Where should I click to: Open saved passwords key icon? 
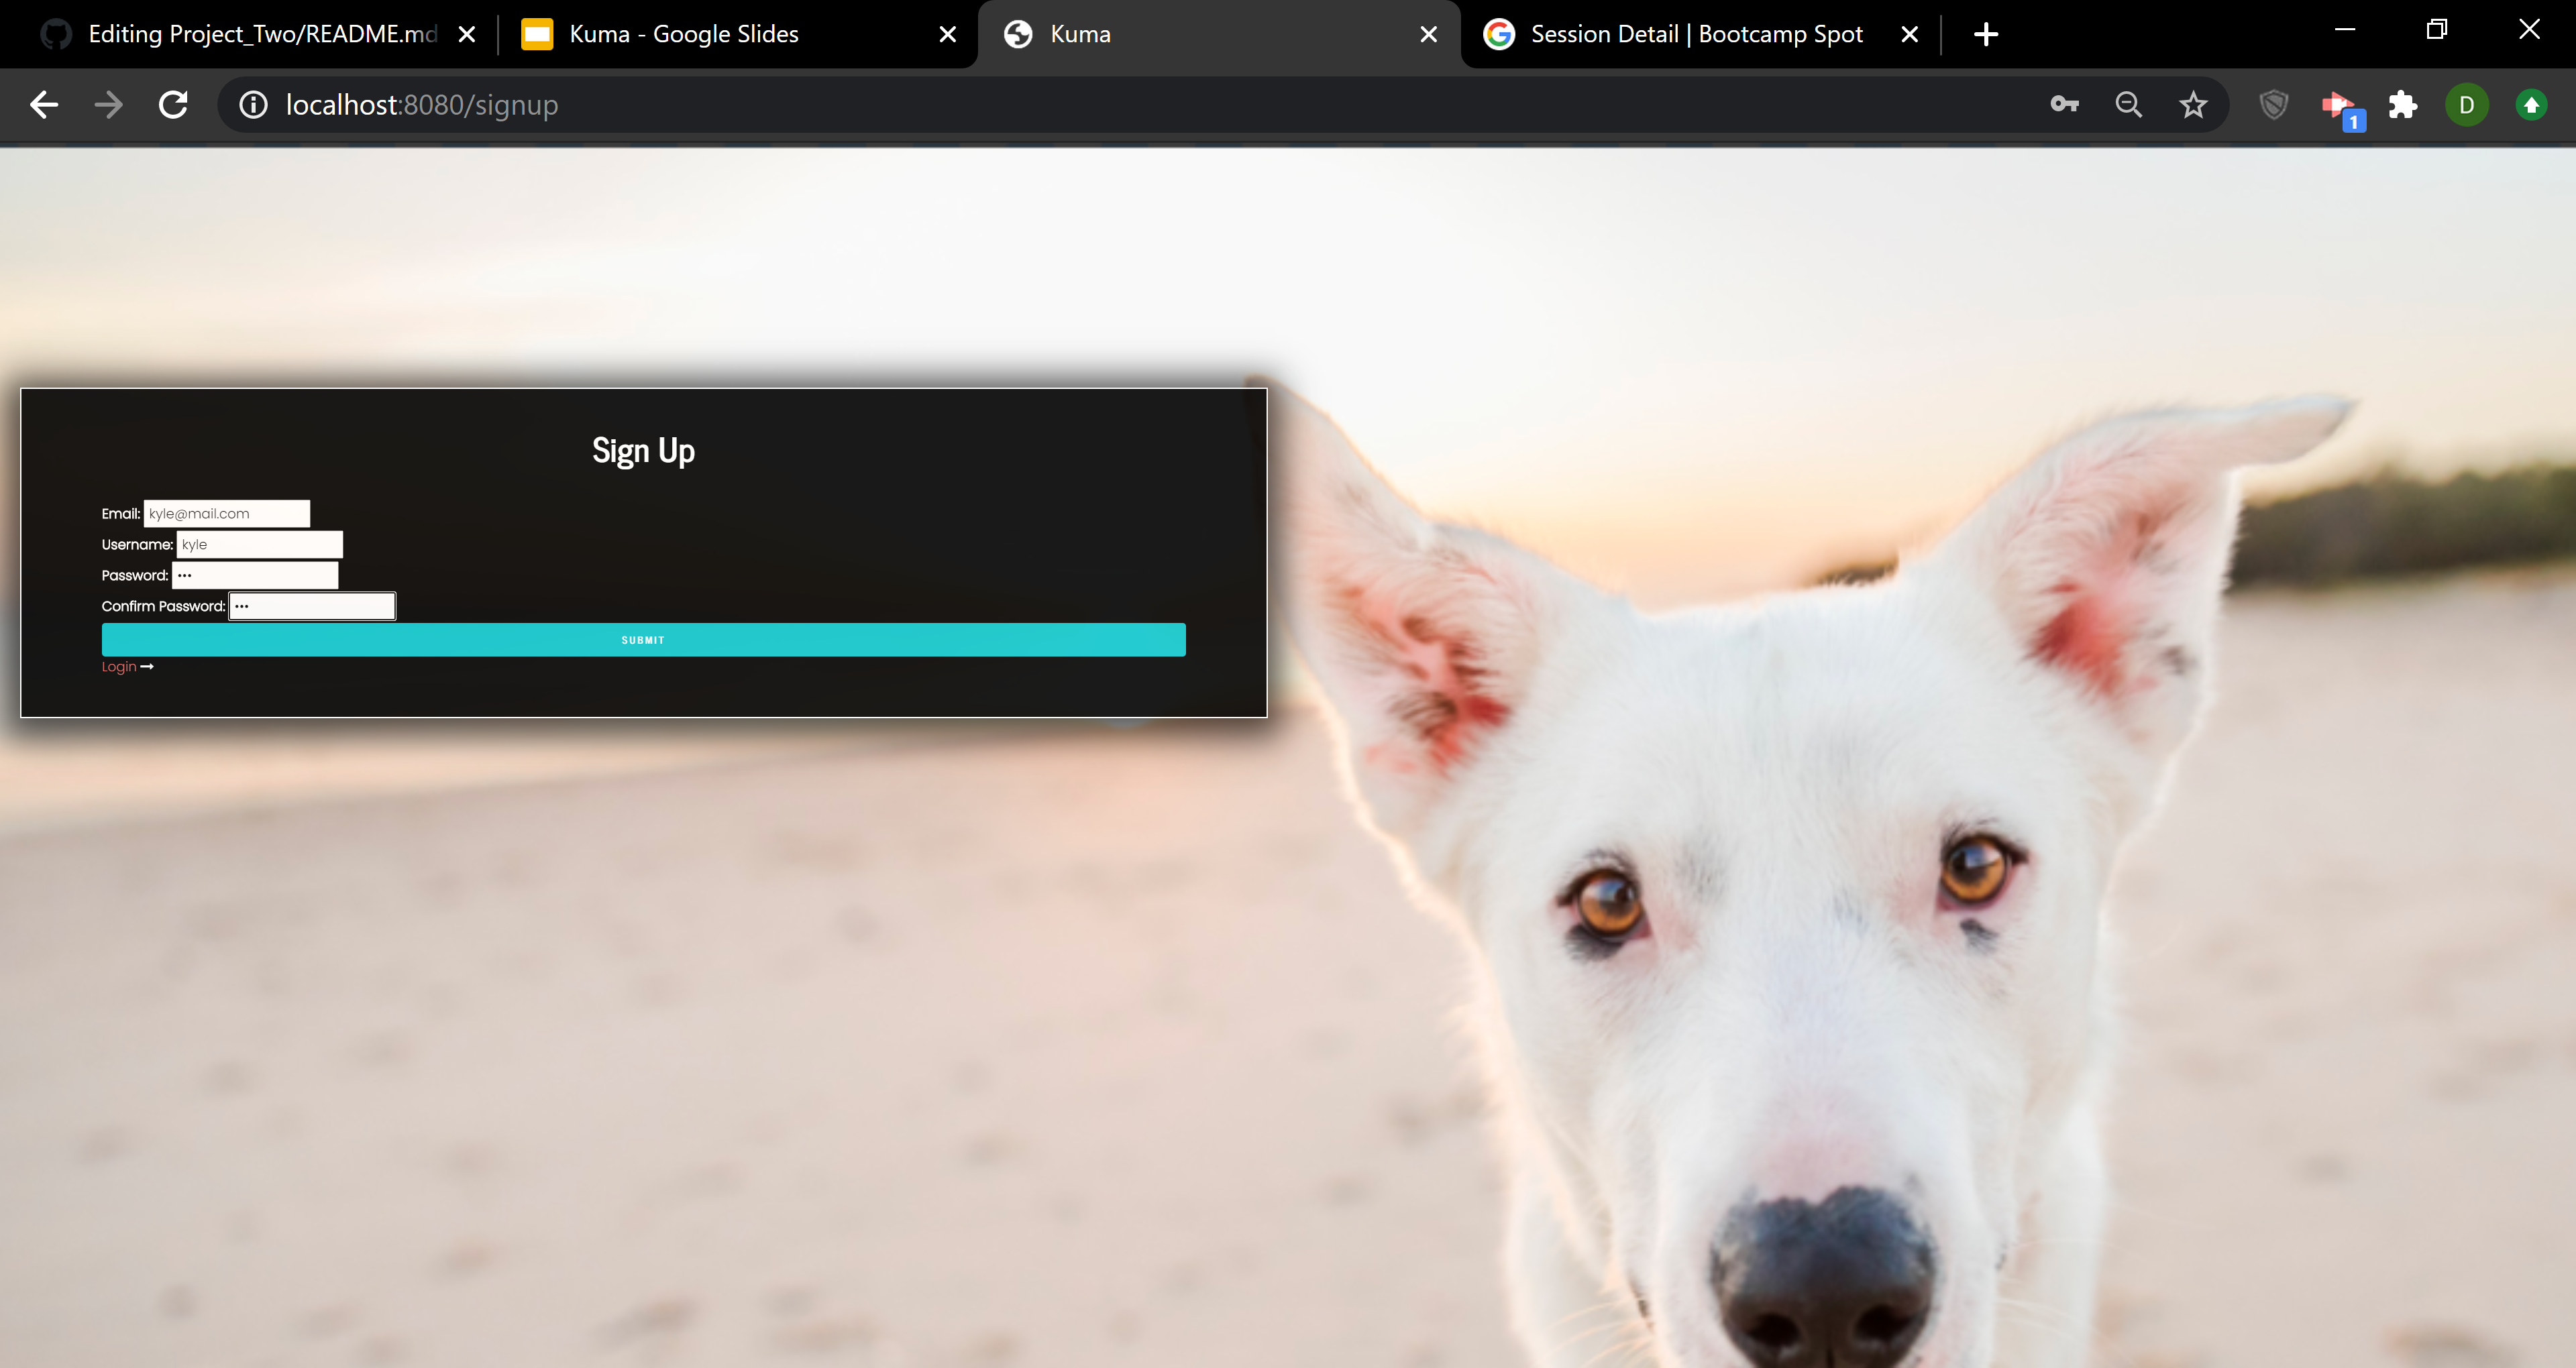pos(2064,104)
